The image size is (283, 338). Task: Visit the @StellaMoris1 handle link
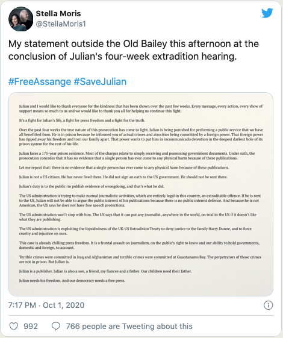click(x=61, y=23)
